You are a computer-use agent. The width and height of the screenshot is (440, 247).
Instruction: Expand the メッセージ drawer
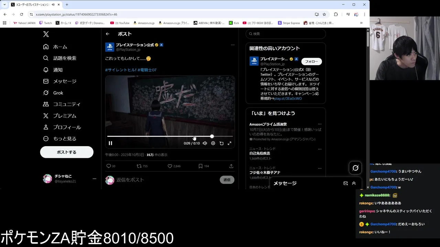tap(354, 183)
